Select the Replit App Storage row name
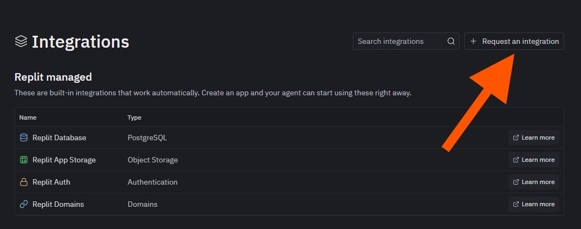This screenshot has height=229, width=581. click(x=64, y=160)
